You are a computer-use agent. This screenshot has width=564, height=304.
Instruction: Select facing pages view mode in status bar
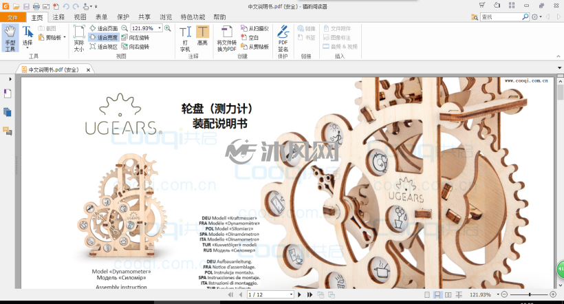tap(448, 294)
